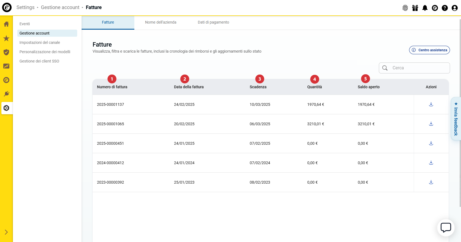
Task: Switch to the Dati di pagamento tab
Action: point(213,22)
